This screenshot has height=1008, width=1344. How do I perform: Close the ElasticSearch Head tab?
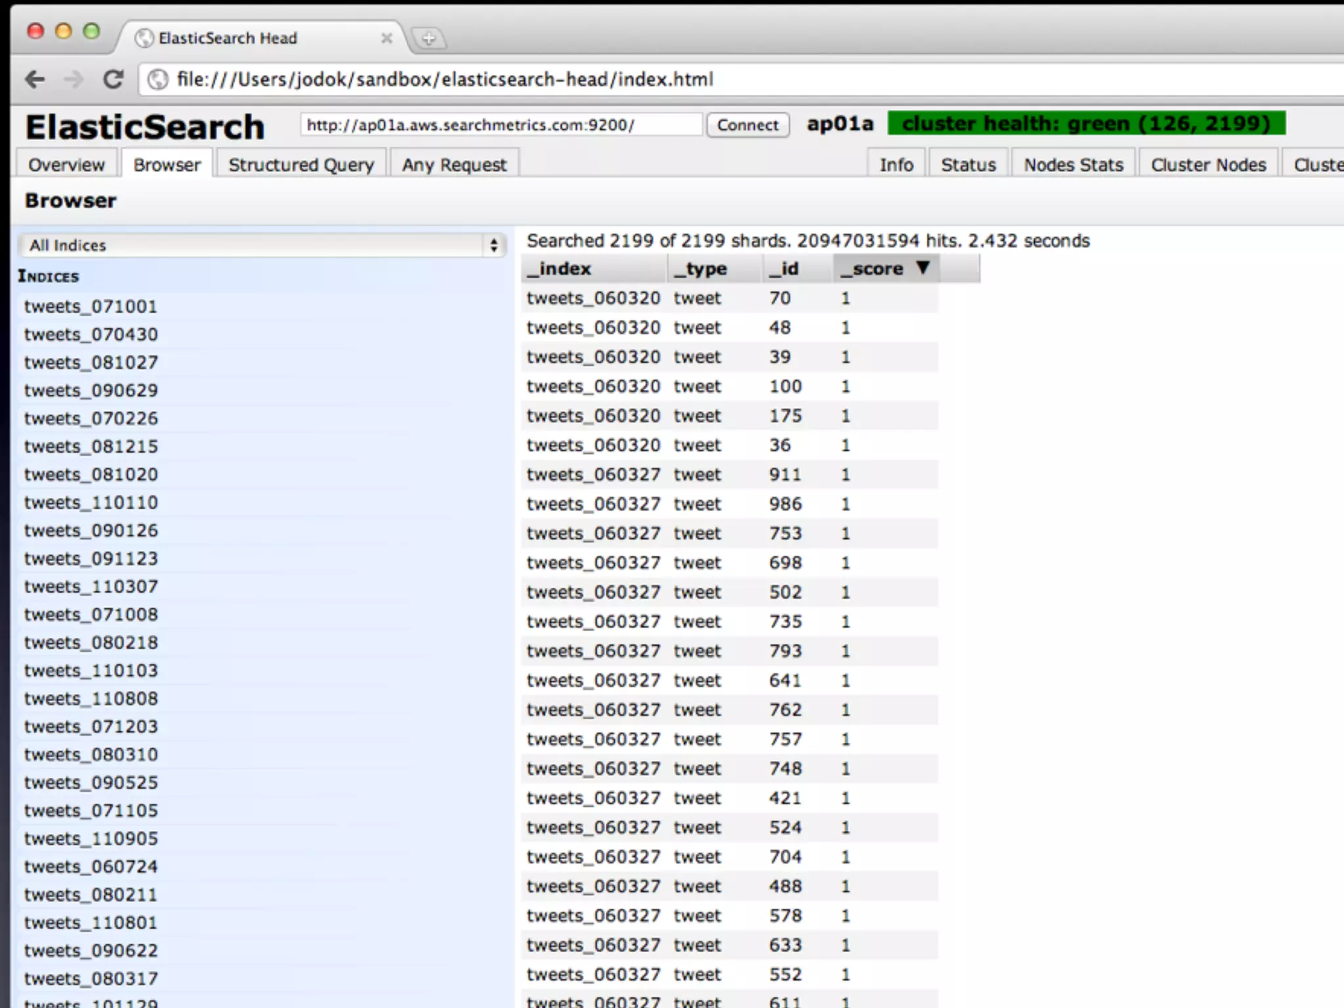coord(387,38)
